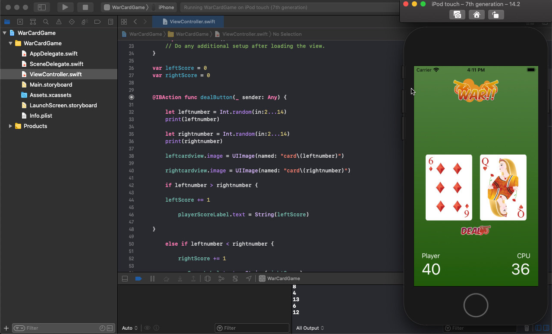
Task: Click ViewController.swift in the jump bar
Action: [241, 34]
